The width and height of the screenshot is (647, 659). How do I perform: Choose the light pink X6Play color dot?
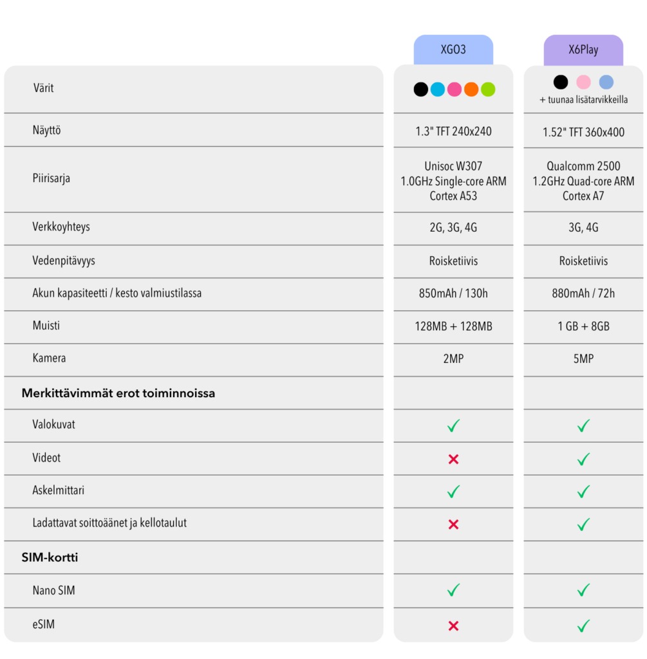pyautogui.click(x=583, y=82)
